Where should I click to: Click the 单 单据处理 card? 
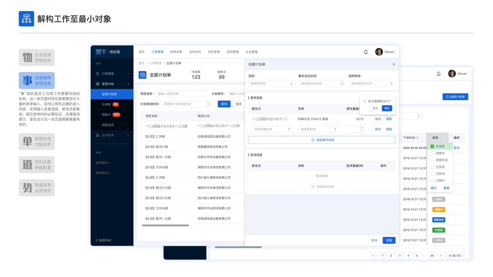(x=37, y=142)
